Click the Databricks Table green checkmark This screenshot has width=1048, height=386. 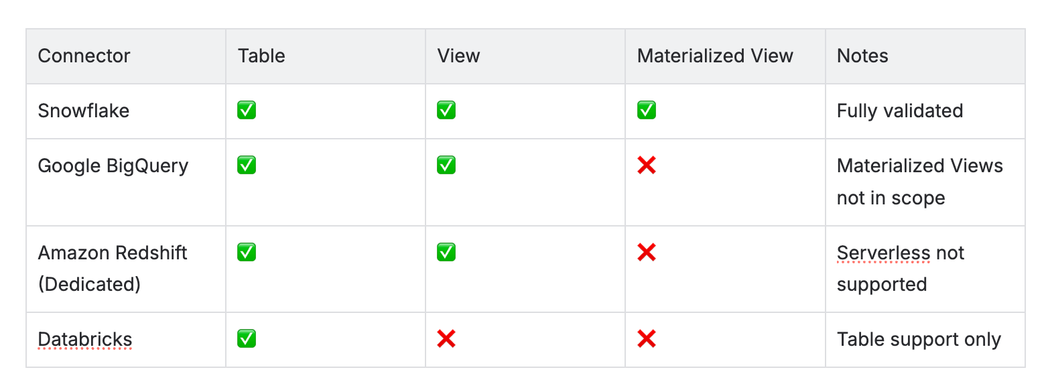(247, 339)
